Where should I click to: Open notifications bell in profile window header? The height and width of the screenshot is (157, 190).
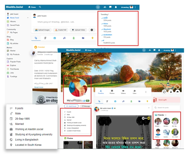[x=159, y=50]
